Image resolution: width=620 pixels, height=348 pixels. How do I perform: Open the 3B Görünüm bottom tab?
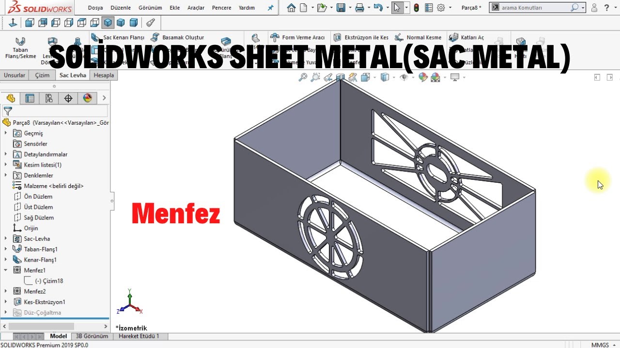pyautogui.click(x=92, y=336)
